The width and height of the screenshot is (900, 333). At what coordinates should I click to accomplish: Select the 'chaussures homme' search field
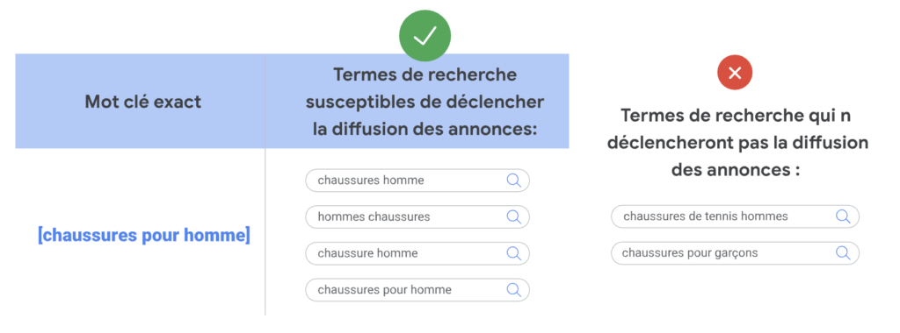point(417,181)
